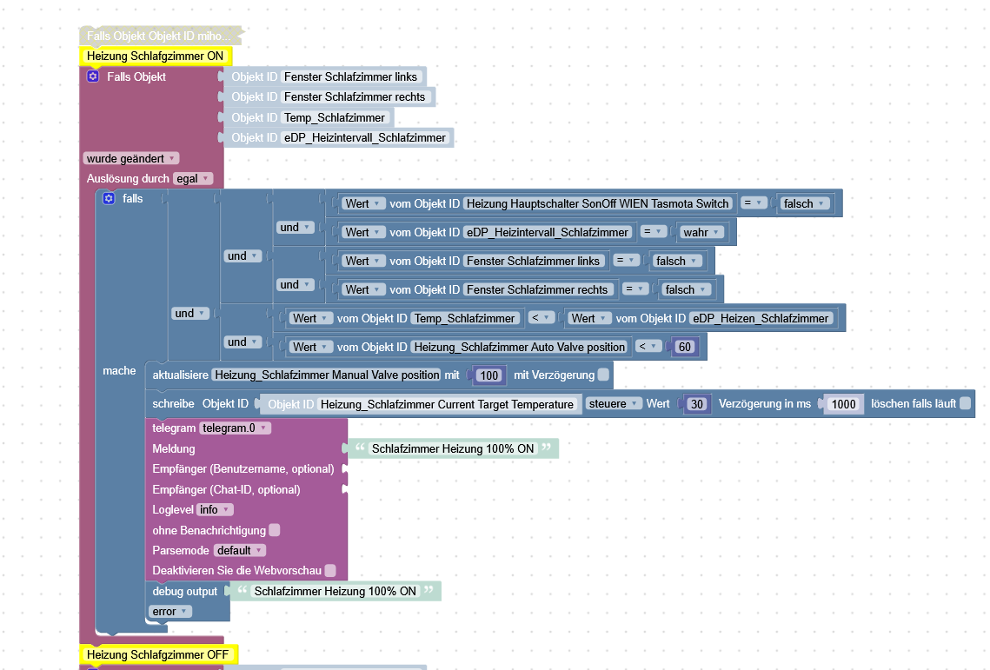Open the Auslösung durch egal dropdown
Viewport: 990px width, 670px height.
193,179
